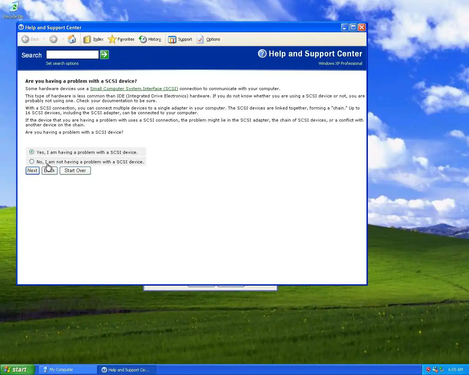This screenshot has height=375, width=469.
Task: Click the Support toolbar icon
Action: (x=172, y=40)
